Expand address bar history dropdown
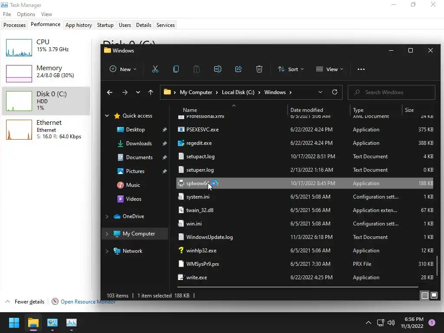Screen dimensions: 444x333 pos(320,92)
